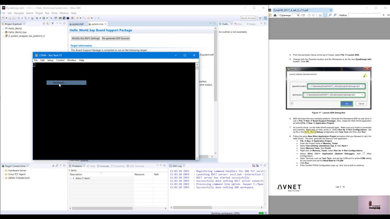Viewport: 390px width, 219px height.
Task: Open Tera Term Control menu
Action: tap(60, 60)
